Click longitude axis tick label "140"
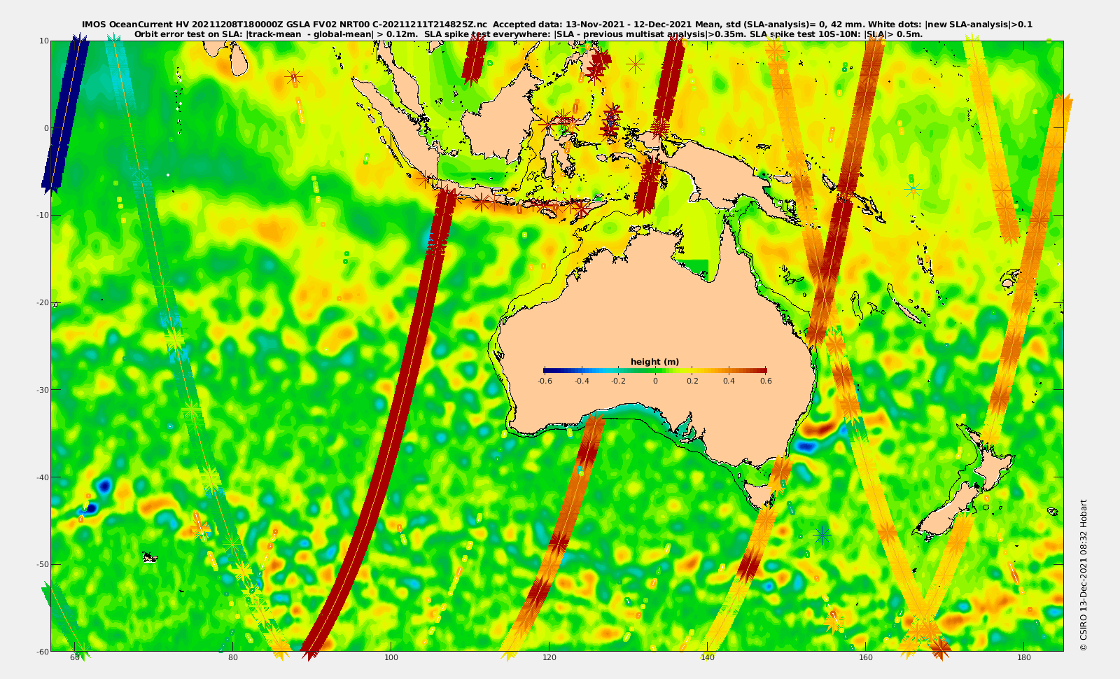Screen dimensions: 1120x679 (708, 658)
